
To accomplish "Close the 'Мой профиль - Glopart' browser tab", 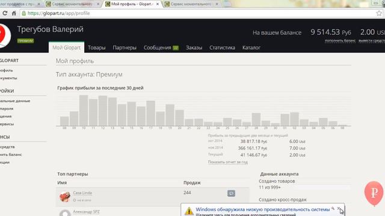I will click(x=158, y=4).
